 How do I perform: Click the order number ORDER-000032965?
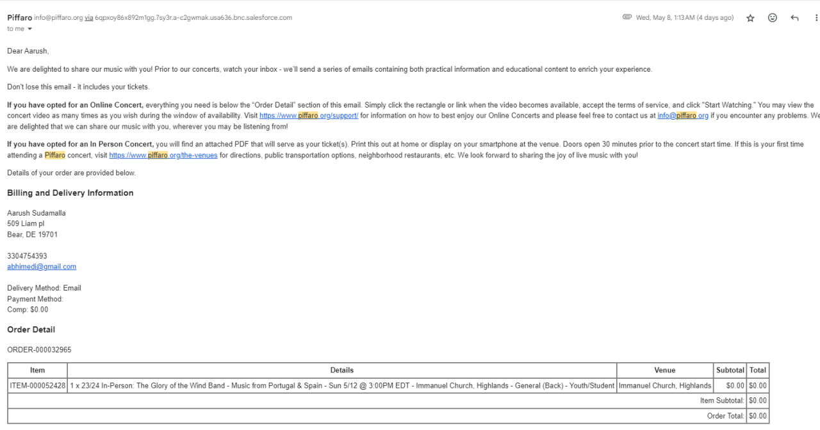coord(39,350)
